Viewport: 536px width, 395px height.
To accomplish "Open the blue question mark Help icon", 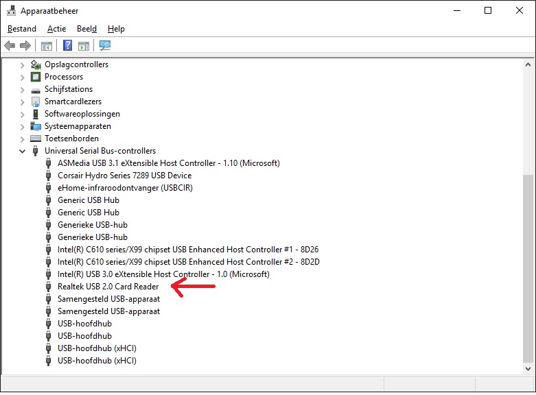I will [x=68, y=45].
